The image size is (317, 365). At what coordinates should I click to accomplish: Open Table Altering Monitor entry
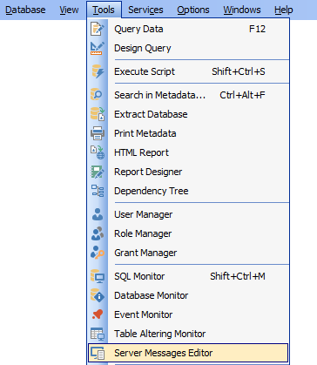[188, 334]
